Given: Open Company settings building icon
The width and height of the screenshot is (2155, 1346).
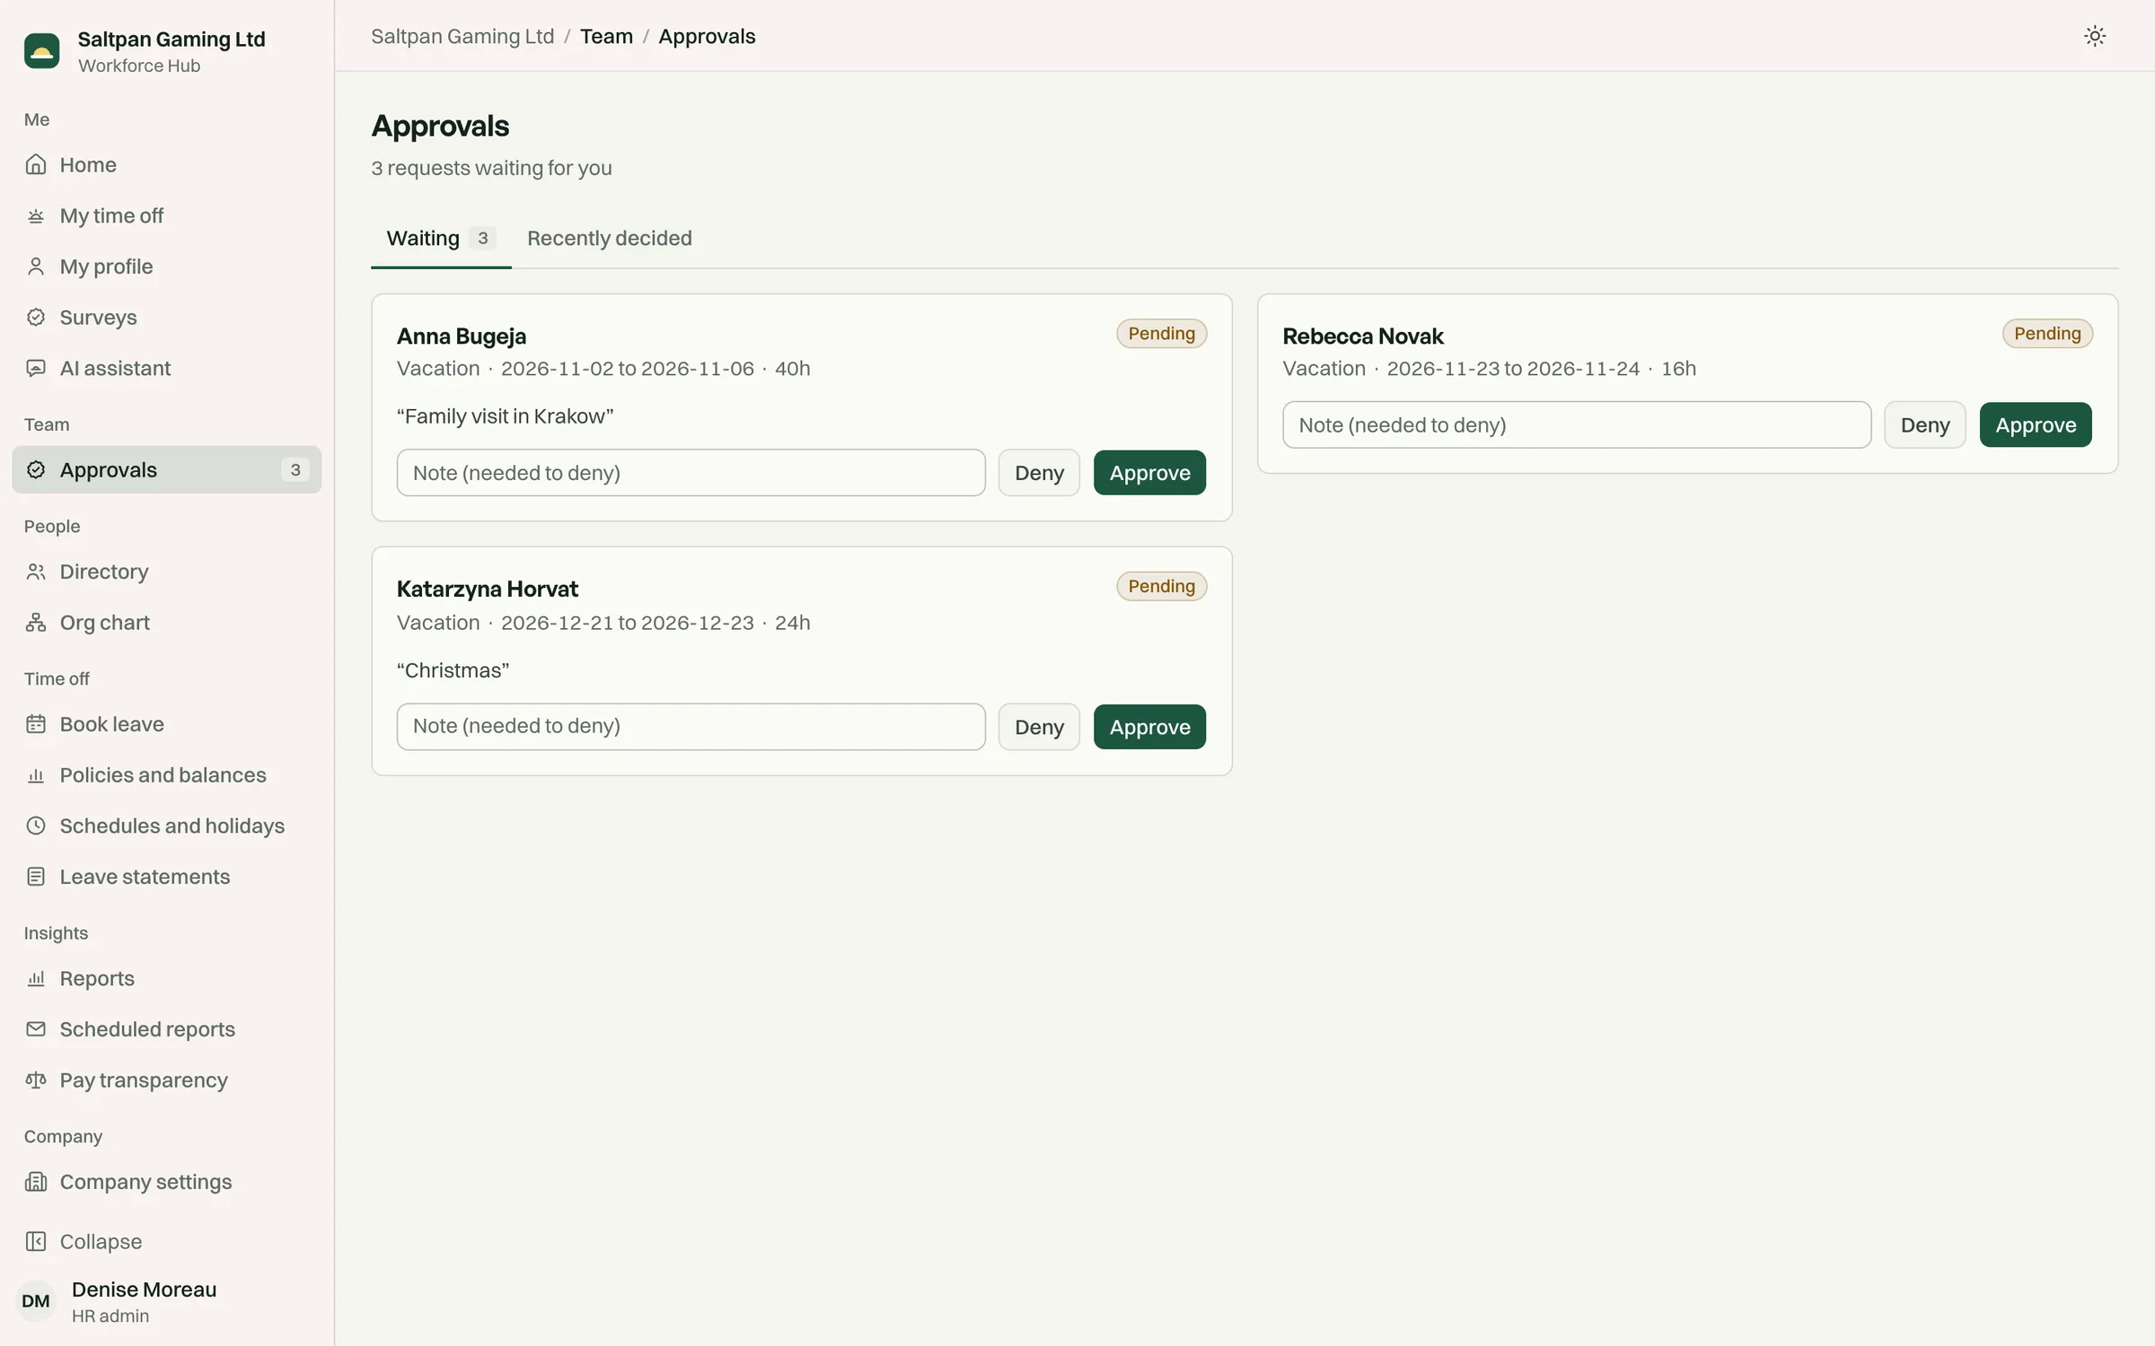Looking at the screenshot, I should pos(36,1182).
